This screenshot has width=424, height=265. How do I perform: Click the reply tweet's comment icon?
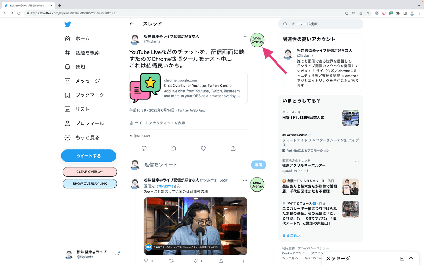[146, 261]
